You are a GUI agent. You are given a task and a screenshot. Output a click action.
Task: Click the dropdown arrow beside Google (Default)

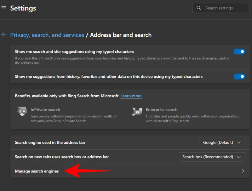click(x=239, y=142)
